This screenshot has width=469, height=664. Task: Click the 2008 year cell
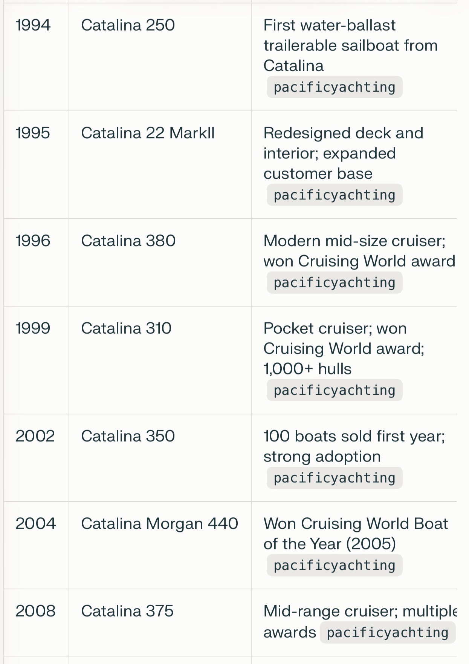35,611
